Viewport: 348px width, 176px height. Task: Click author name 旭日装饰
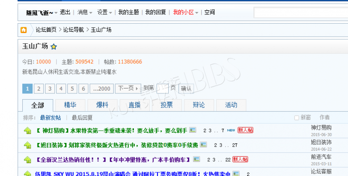pos(321,142)
